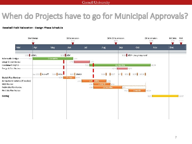The image size is (192, 144).
Task: Click the Mar label on the timeline
Action: [18, 47]
